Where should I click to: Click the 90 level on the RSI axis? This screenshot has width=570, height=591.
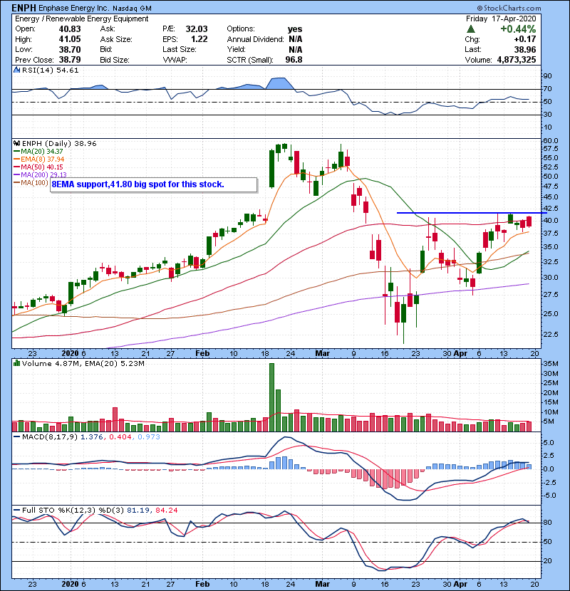coord(547,76)
